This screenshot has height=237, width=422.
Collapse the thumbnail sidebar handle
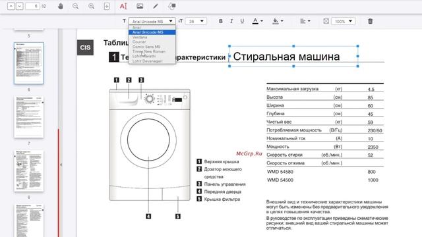point(61,165)
